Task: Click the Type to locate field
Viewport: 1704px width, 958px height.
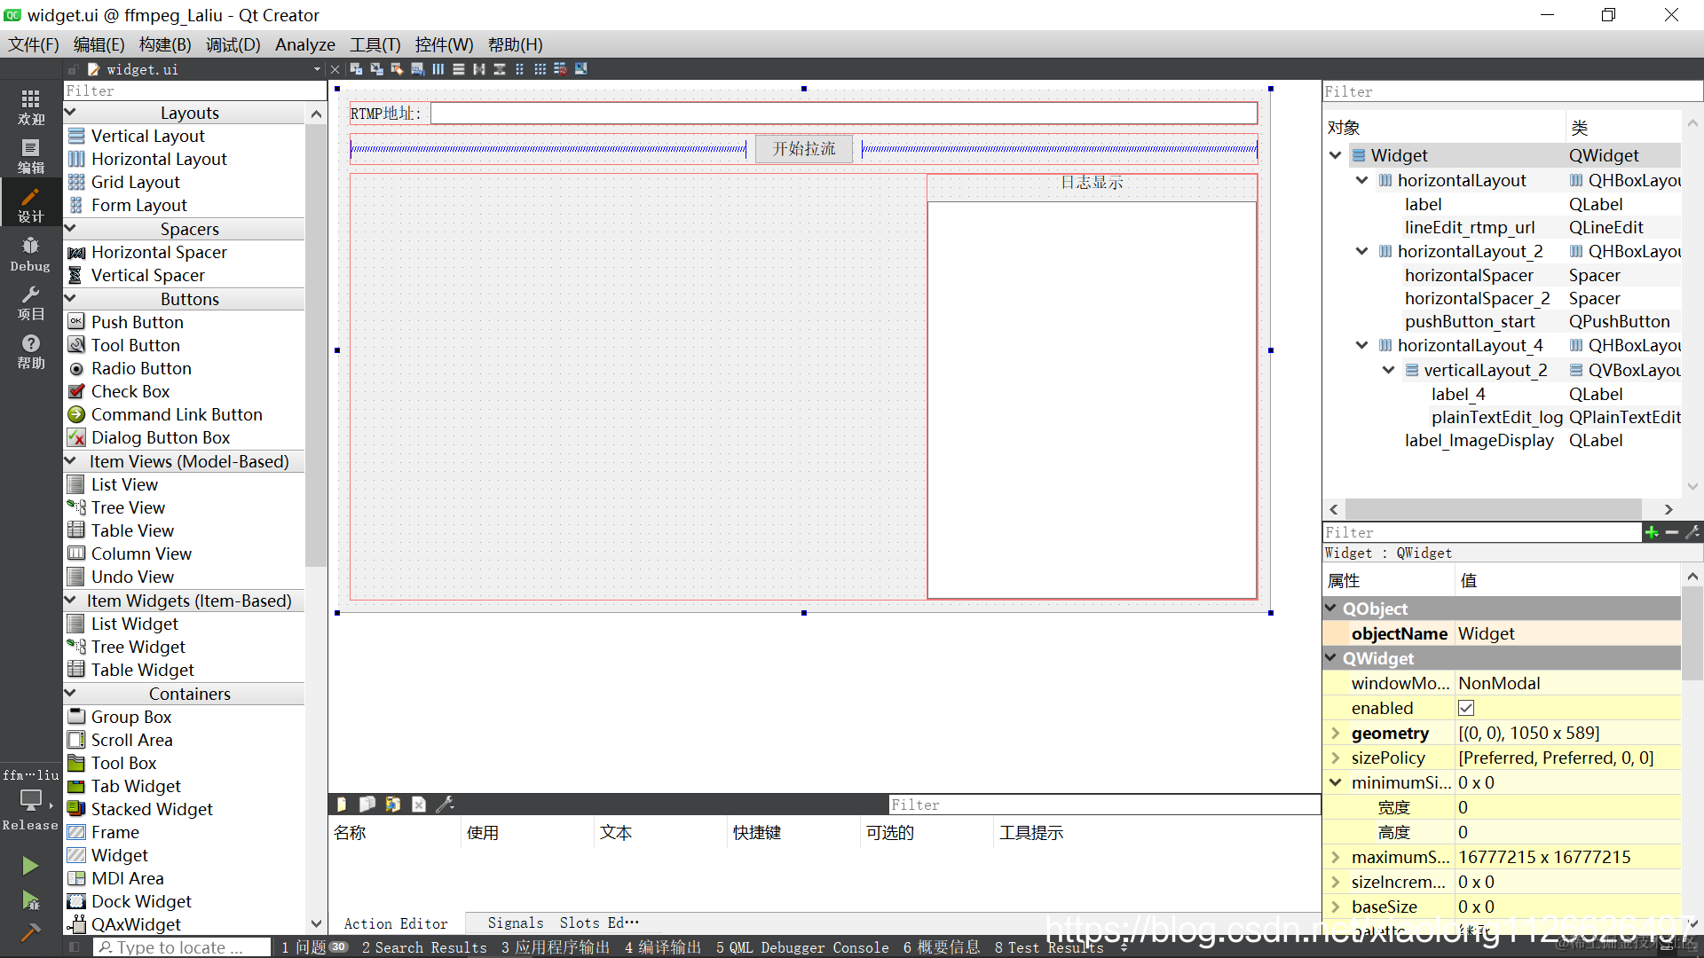Action: (x=182, y=947)
